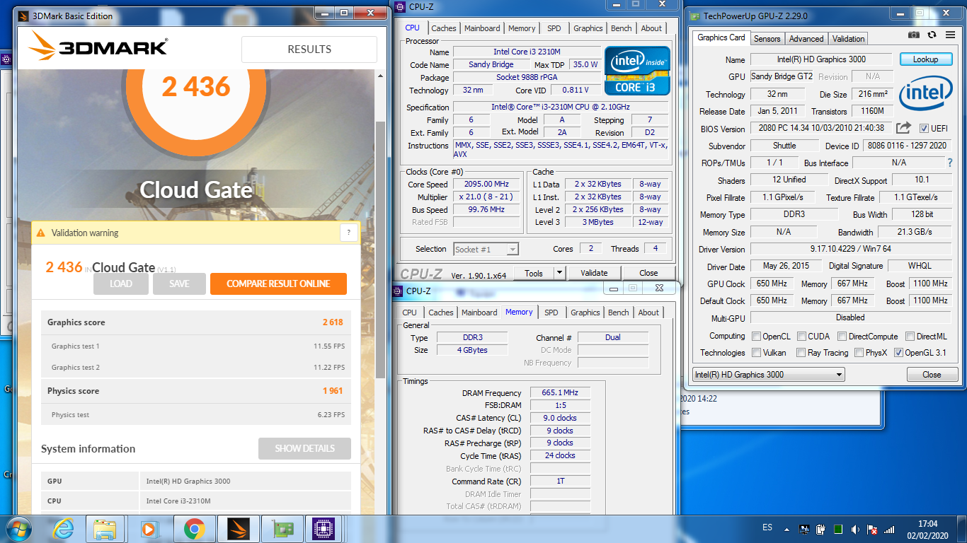This screenshot has height=543, width=967.
Task: Open Graphics tab in lower CPU-Z window
Action: 585,313
